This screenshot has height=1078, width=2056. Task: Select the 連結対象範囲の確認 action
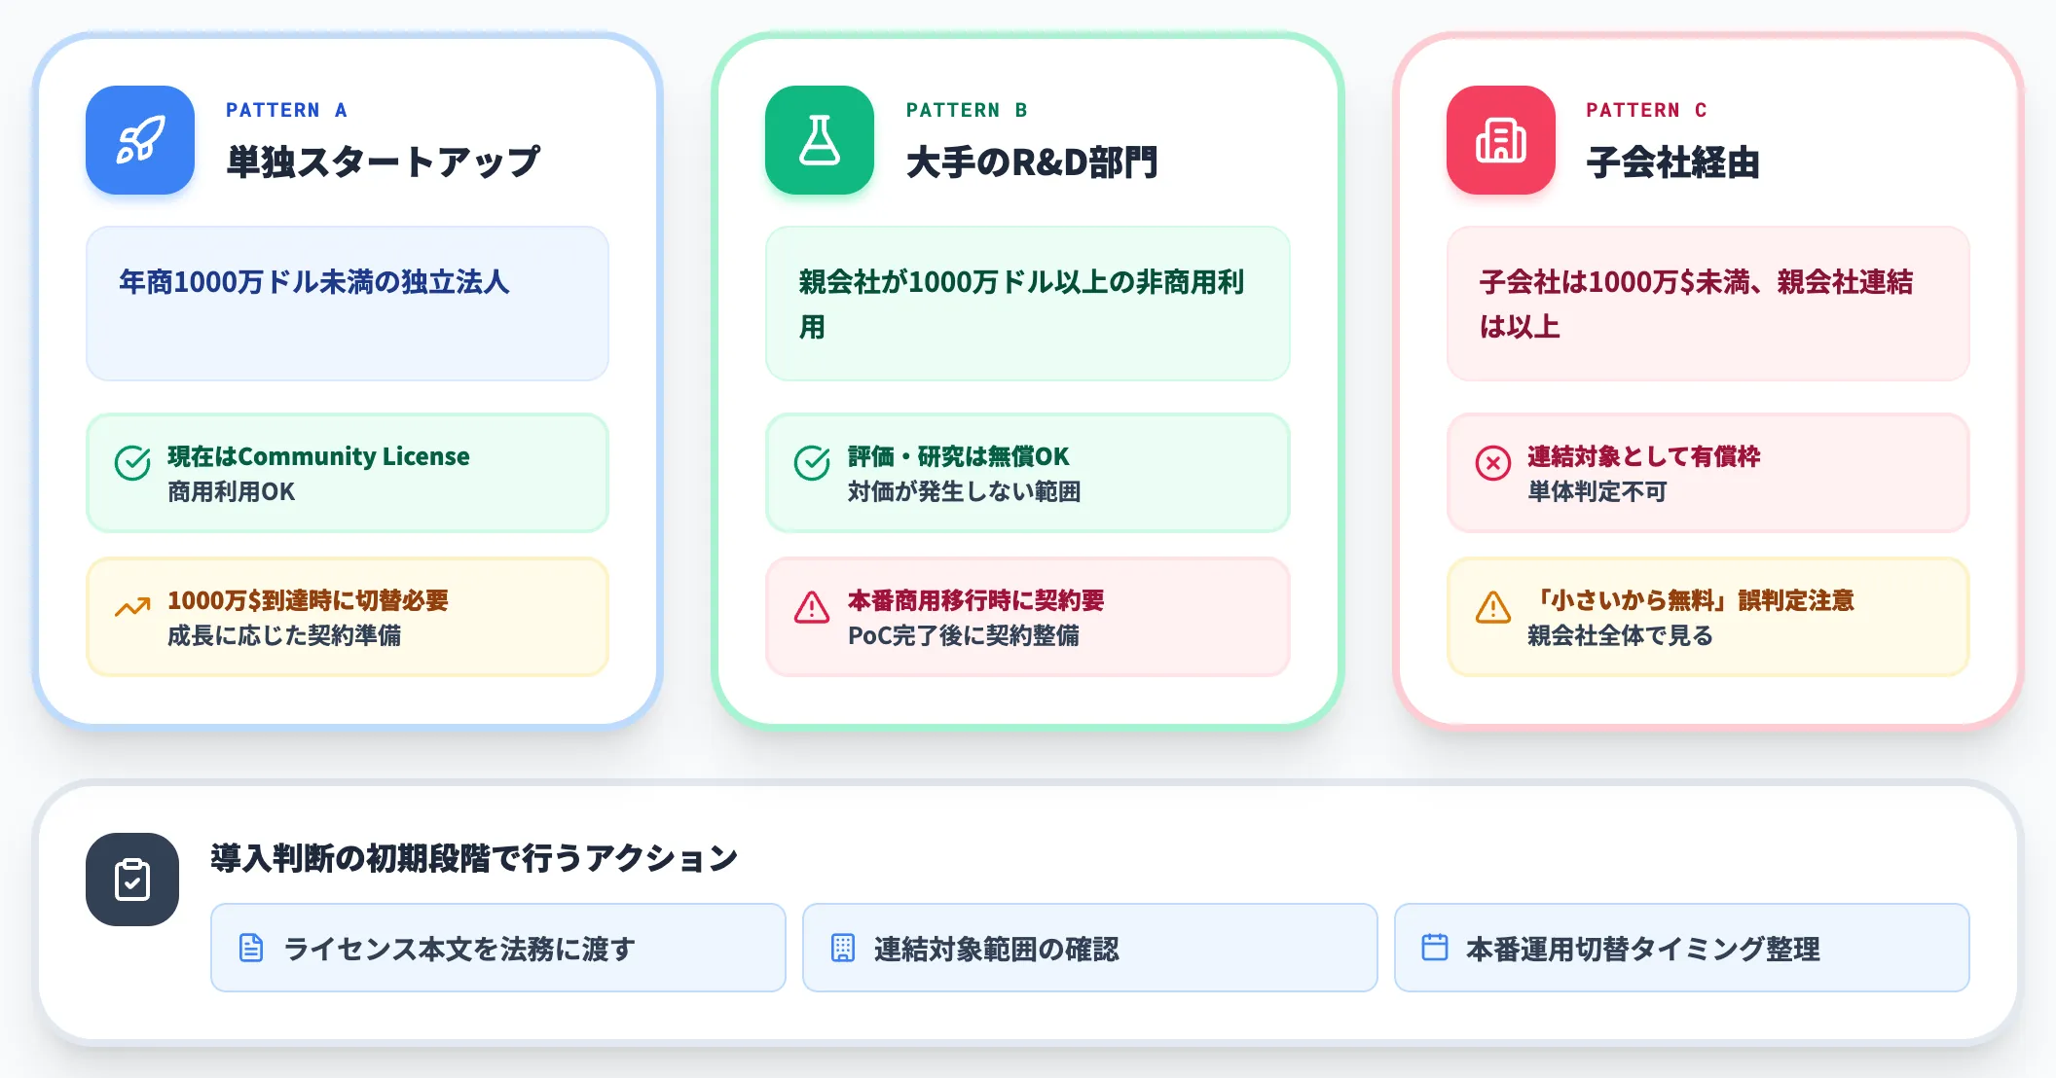(1090, 948)
